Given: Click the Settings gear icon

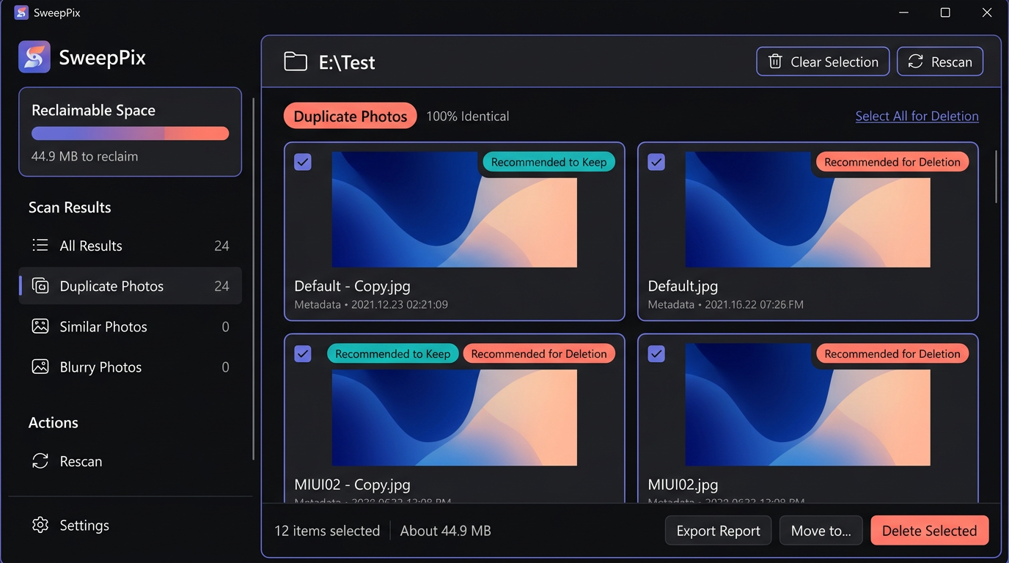Looking at the screenshot, I should (40, 525).
